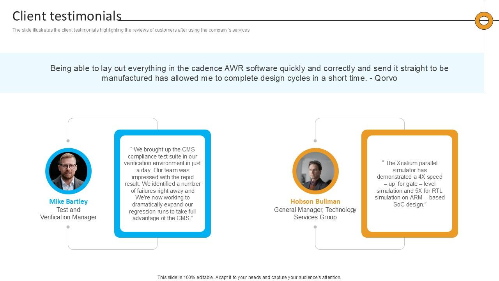Select the Xcelium parallel simulator quote

pos(410,184)
